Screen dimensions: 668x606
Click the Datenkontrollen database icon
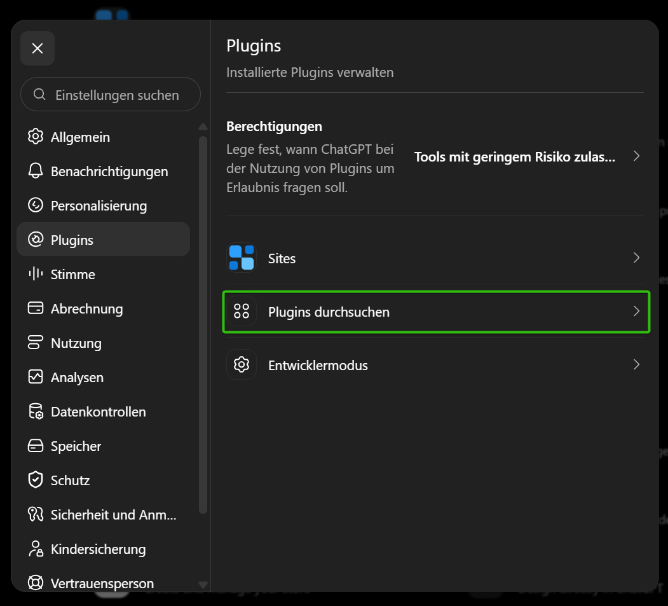[x=36, y=411]
